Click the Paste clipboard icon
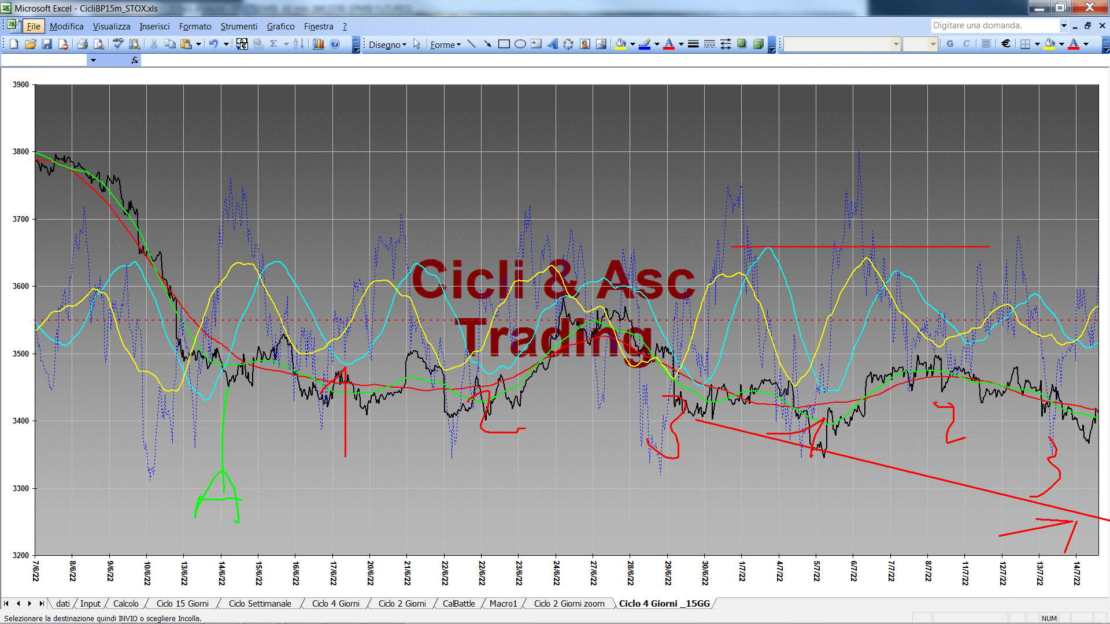Screen dimensions: 1110x624 (186, 44)
